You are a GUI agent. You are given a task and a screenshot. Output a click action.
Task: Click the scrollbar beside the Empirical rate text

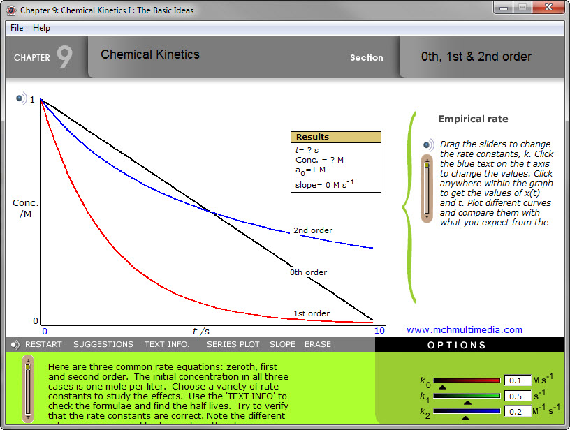[427, 188]
